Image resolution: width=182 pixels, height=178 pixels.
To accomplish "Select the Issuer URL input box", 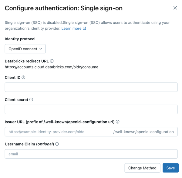I will [59, 132].
